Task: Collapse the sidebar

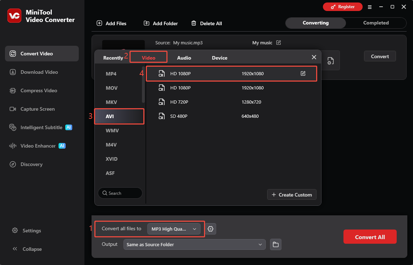Action: 27,249
